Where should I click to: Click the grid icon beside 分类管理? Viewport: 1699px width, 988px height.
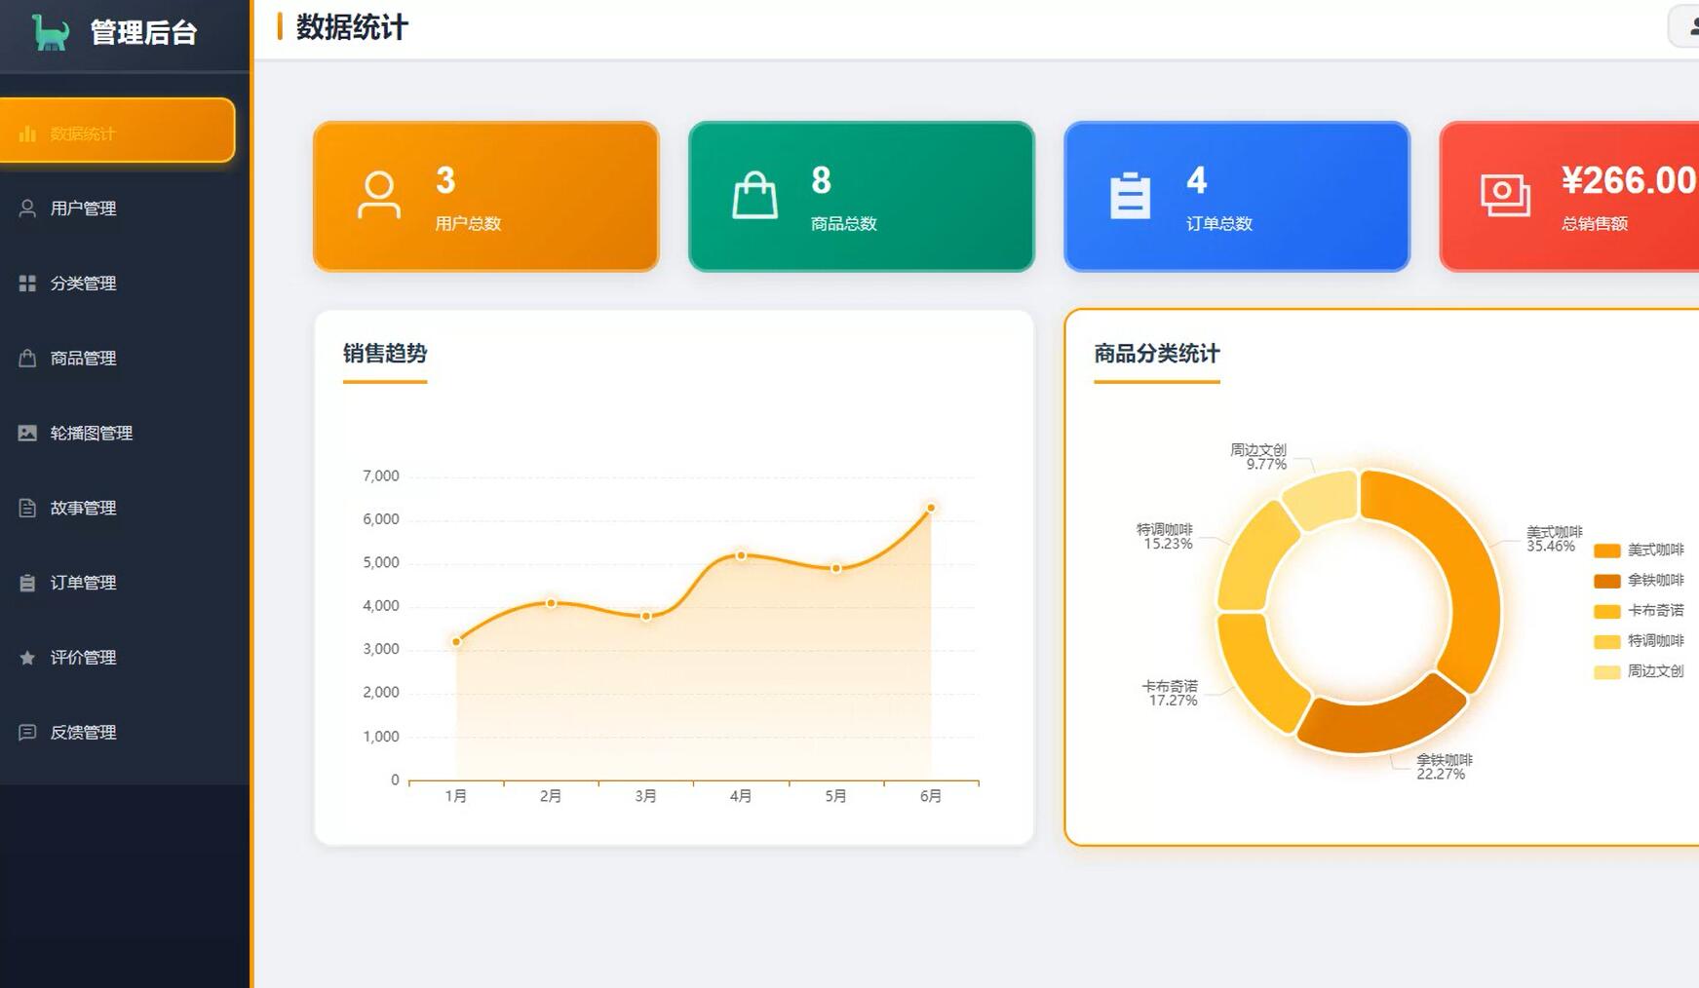[x=27, y=284]
